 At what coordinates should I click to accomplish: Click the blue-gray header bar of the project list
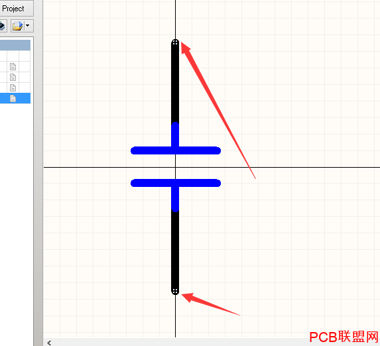tap(15, 45)
